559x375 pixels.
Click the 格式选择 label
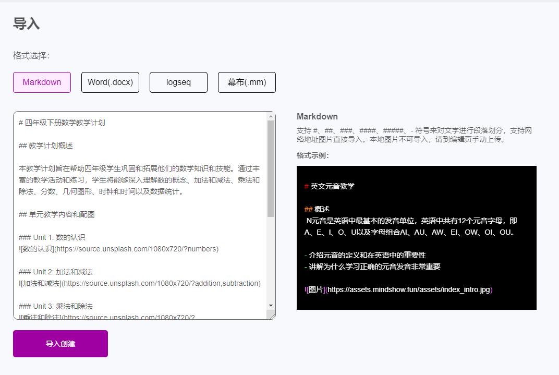click(31, 54)
